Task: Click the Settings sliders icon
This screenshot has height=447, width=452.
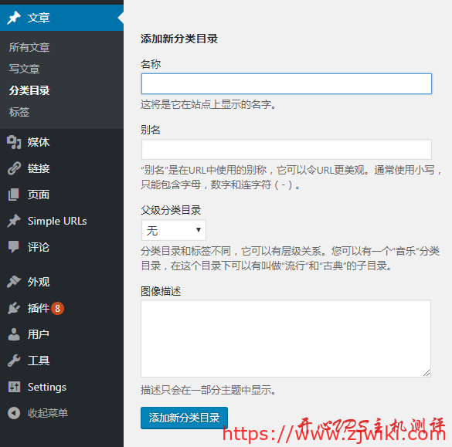Action: click(14, 387)
